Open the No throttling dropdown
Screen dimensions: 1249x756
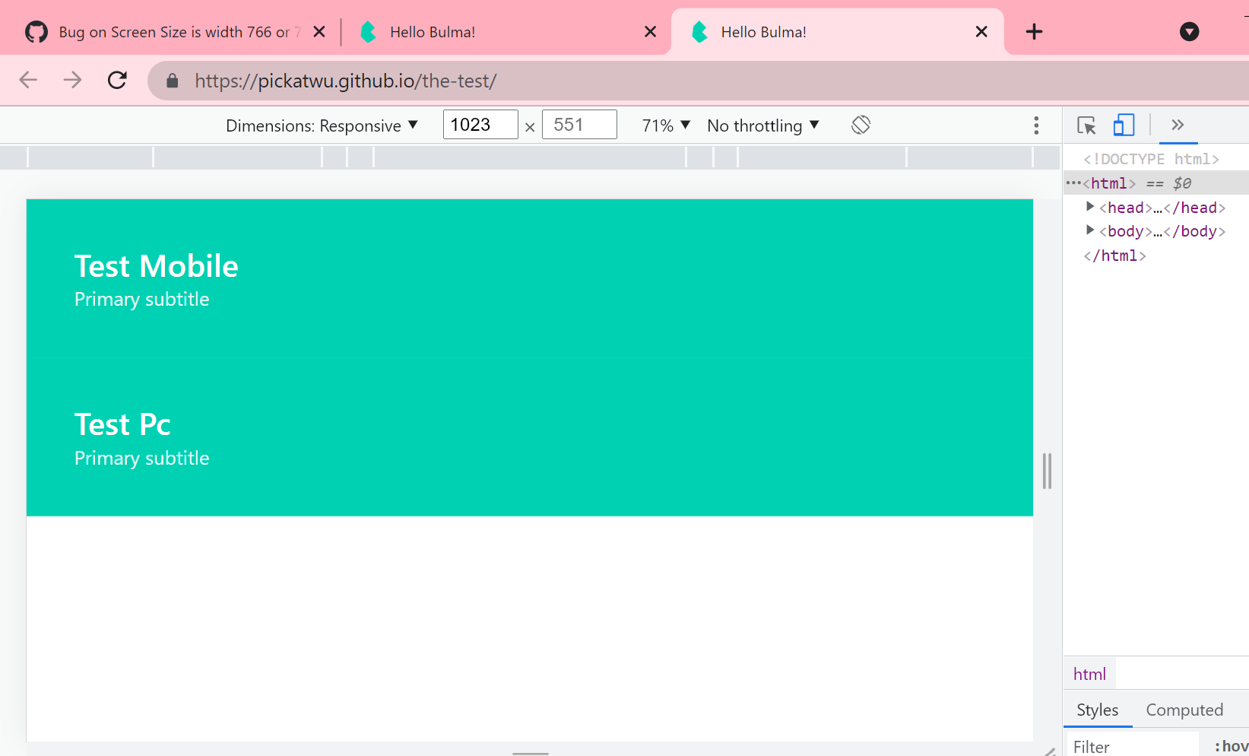762,125
